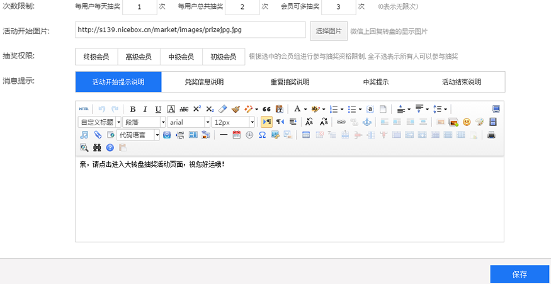
Task: Open the 代码语言 code language dropdown
Action: pyautogui.click(x=139, y=135)
